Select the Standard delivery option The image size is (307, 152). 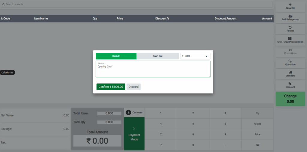point(290,74)
